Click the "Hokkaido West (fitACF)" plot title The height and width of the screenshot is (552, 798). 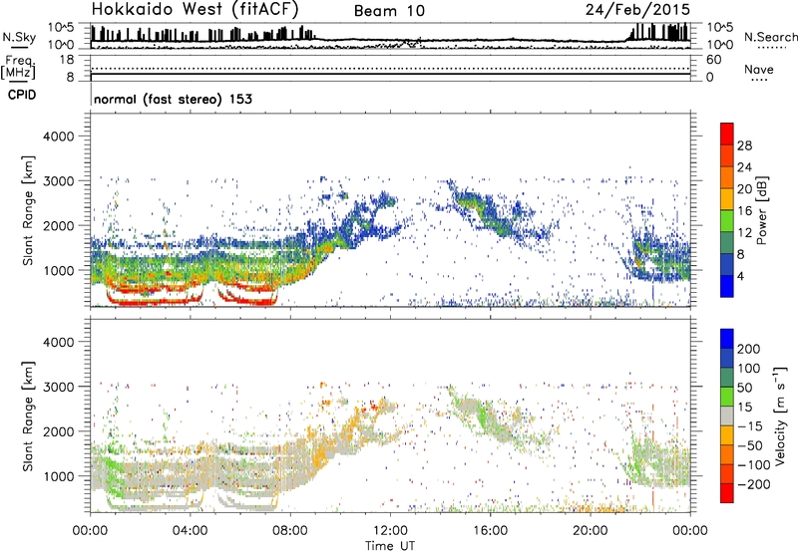tap(195, 9)
